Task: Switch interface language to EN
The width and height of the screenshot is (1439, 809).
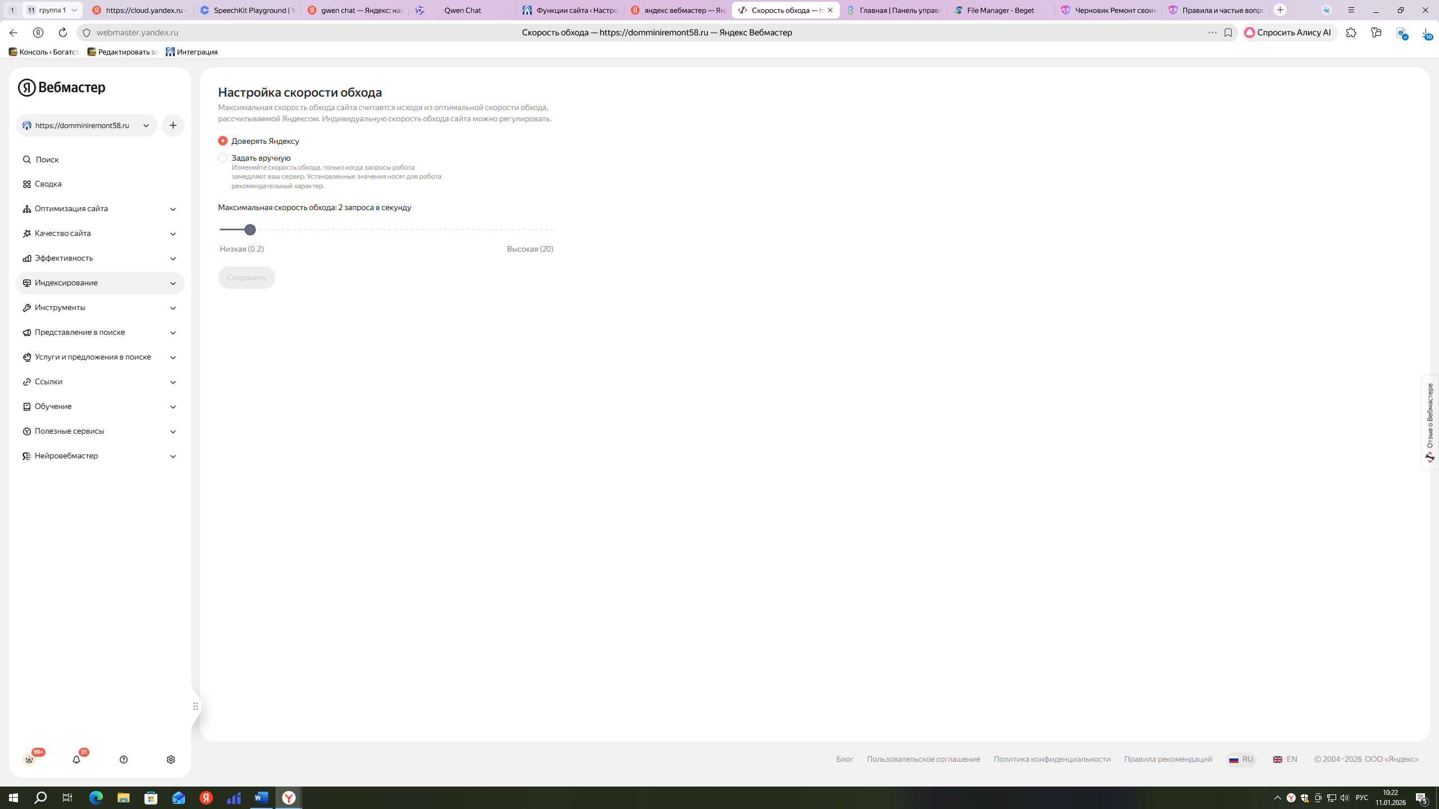Action: click(1286, 759)
